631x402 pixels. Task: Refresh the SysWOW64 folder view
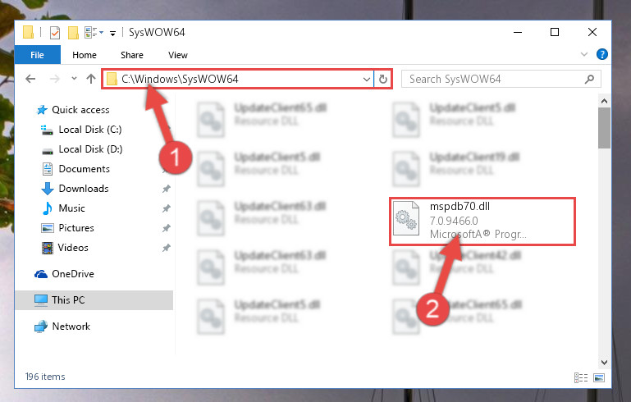[383, 80]
